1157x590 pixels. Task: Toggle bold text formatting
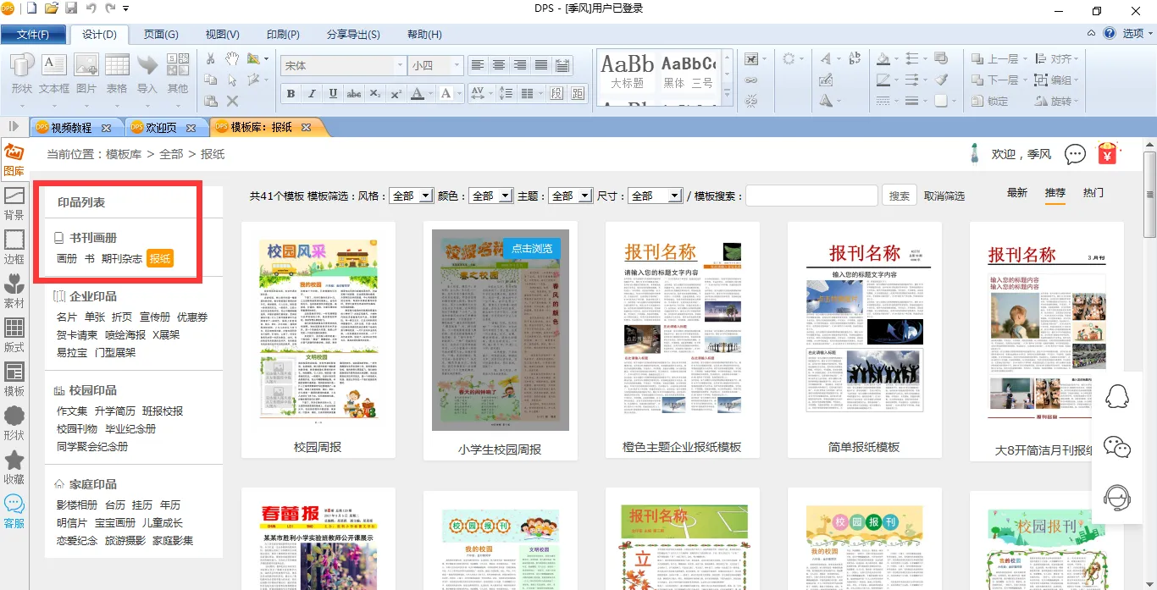(291, 93)
